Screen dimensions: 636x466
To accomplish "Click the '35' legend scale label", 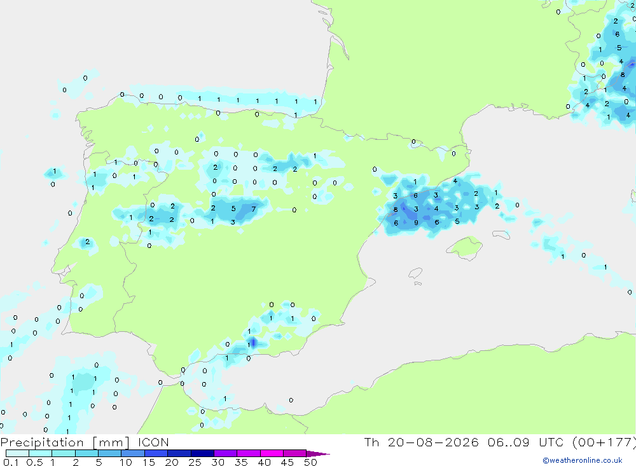I will tap(241, 462).
